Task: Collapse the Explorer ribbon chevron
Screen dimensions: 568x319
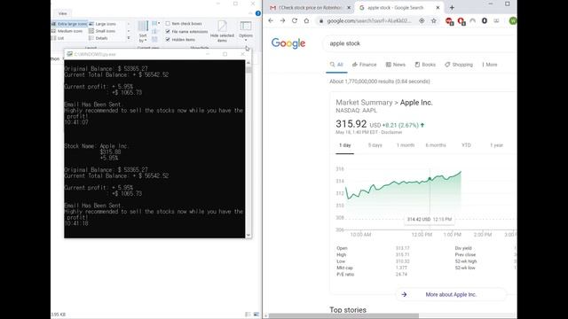Action: click(250, 13)
